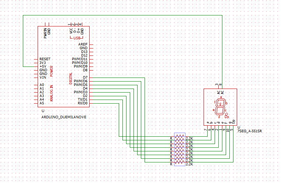Viewport: 281px width, 183px height.
Task: Click the decimal point Dp circle on display
Action: 226,114
